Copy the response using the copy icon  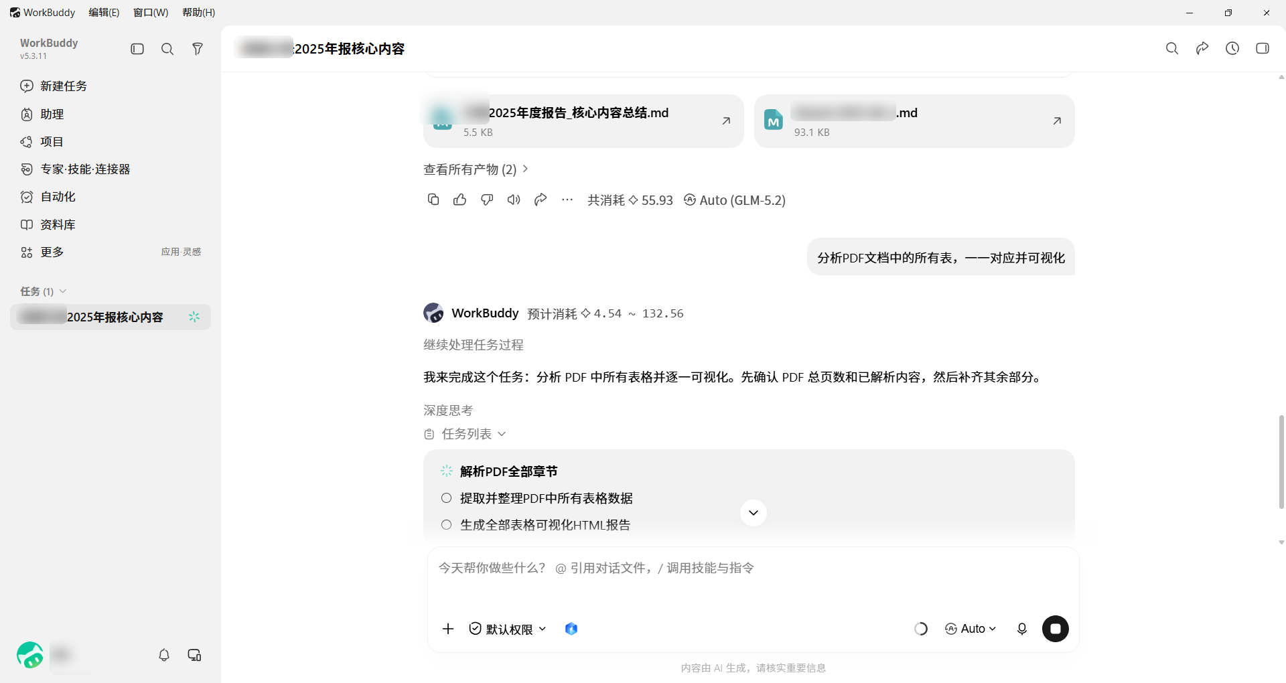pyautogui.click(x=433, y=200)
